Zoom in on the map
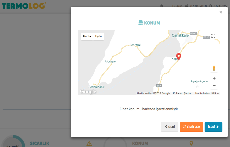230x147 pixels. [214, 78]
